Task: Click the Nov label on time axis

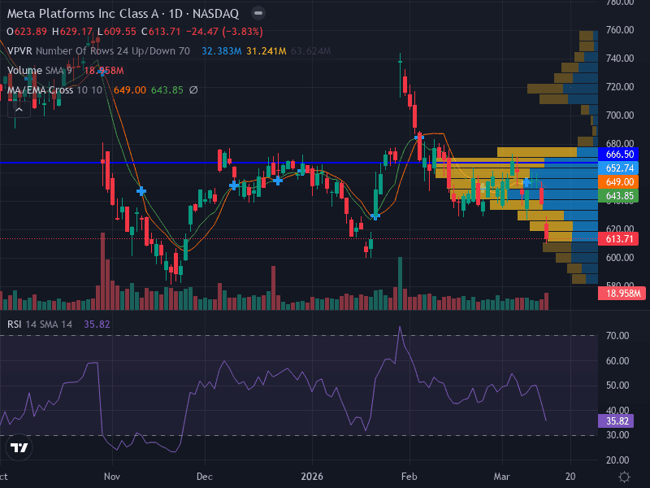Action: pyautogui.click(x=112, y=477)
